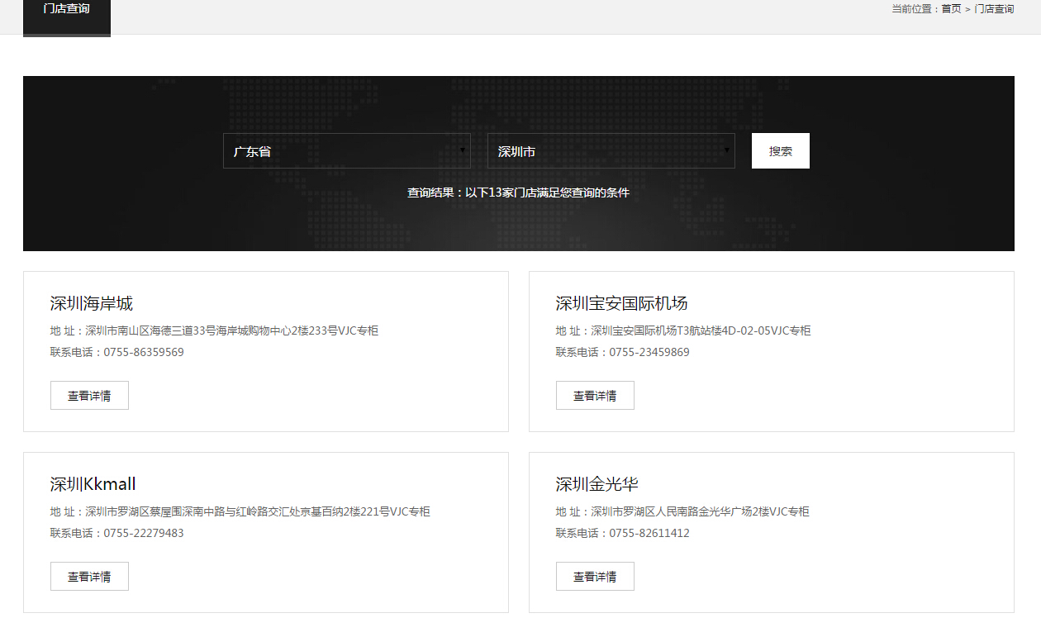Screen dimensions: 1041x618
Task: Open the 深圳海岸城 store title
Action: pyautogui.click(x=91, y=303)
